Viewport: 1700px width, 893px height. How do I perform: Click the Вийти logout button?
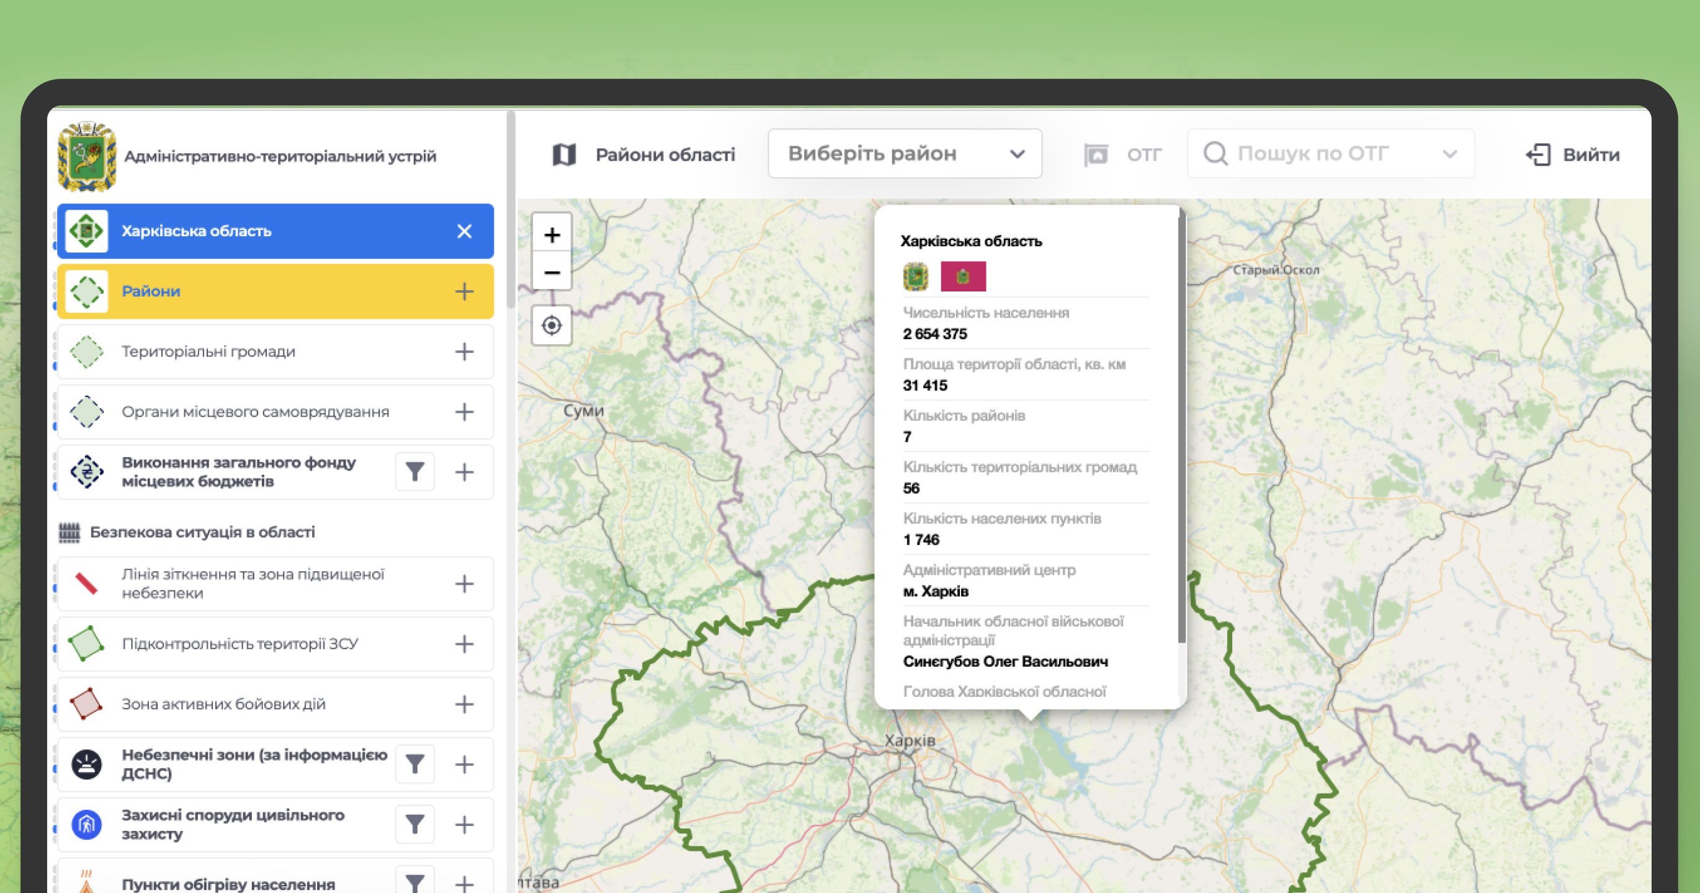(1573, 155)
